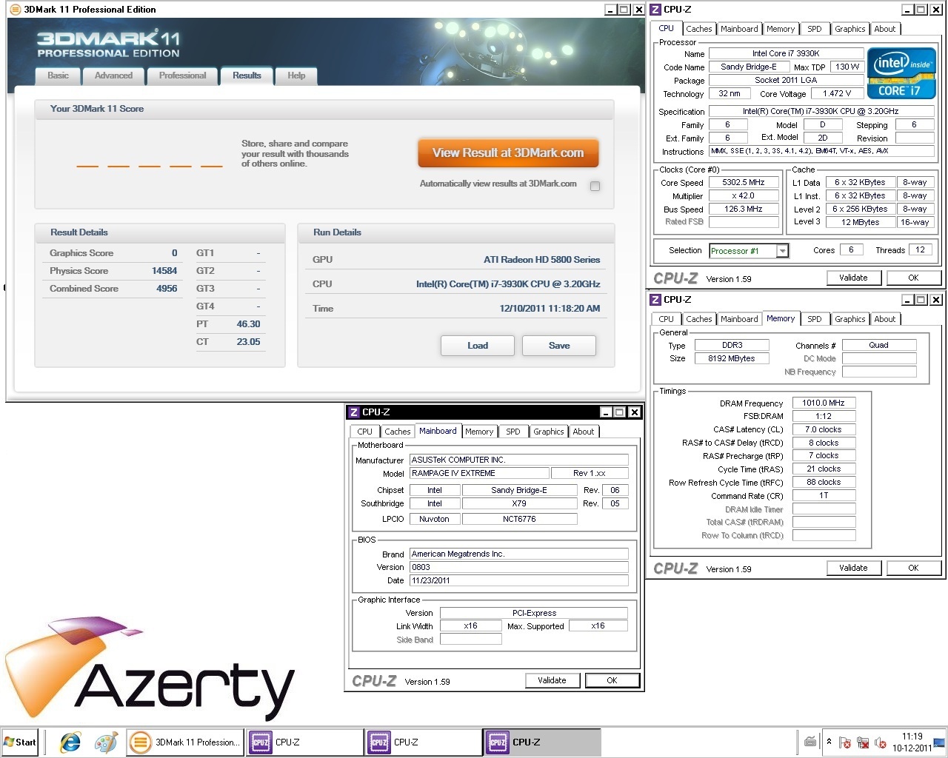Save the 3DMark result

pos(559,346)
